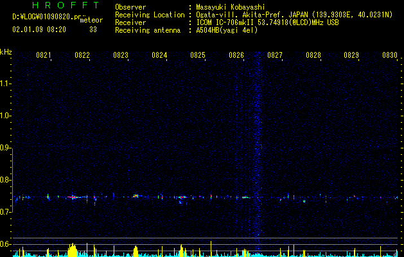Click the 1.1 frequency axis label
Viewport: 404px width, 257px height.
point(4,84)
